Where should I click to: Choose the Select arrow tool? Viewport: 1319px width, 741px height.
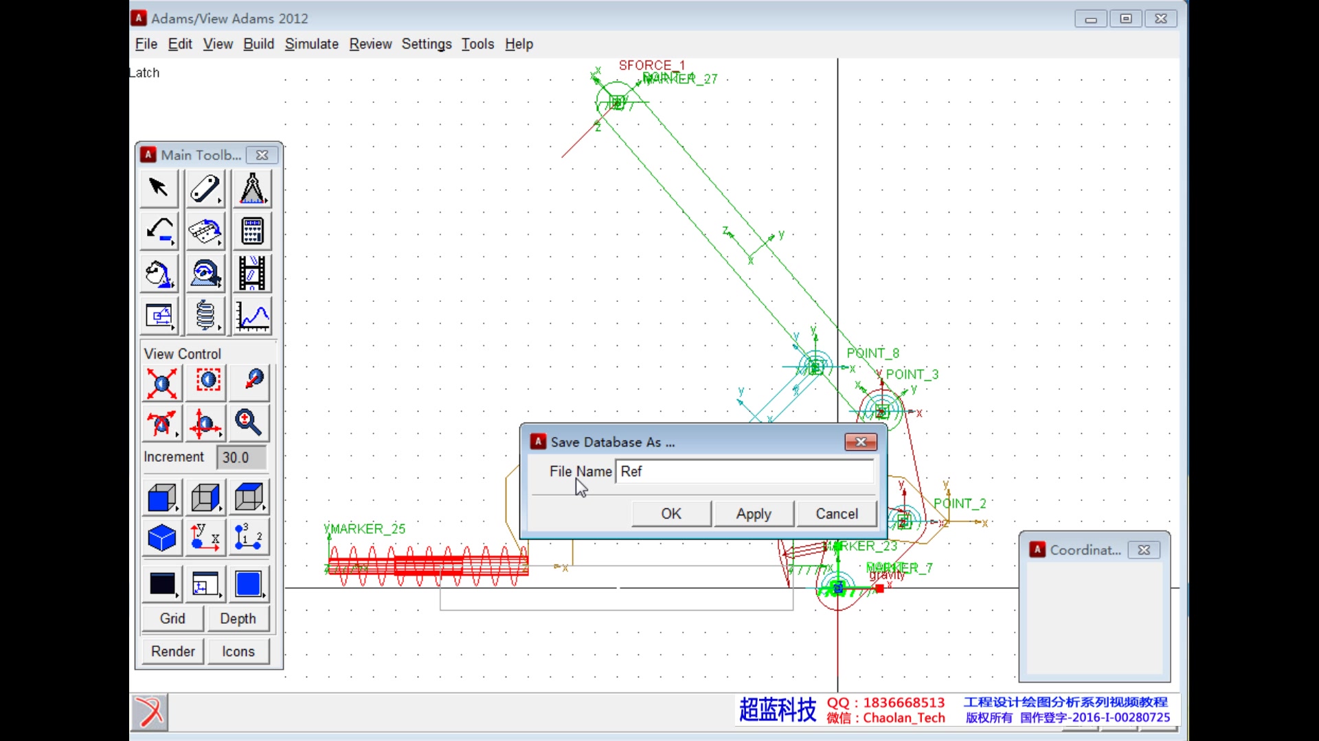coord(159,188)
